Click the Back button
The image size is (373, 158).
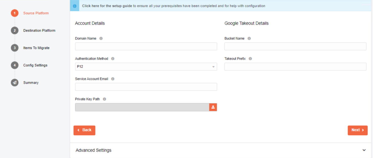tap(84, 130)
